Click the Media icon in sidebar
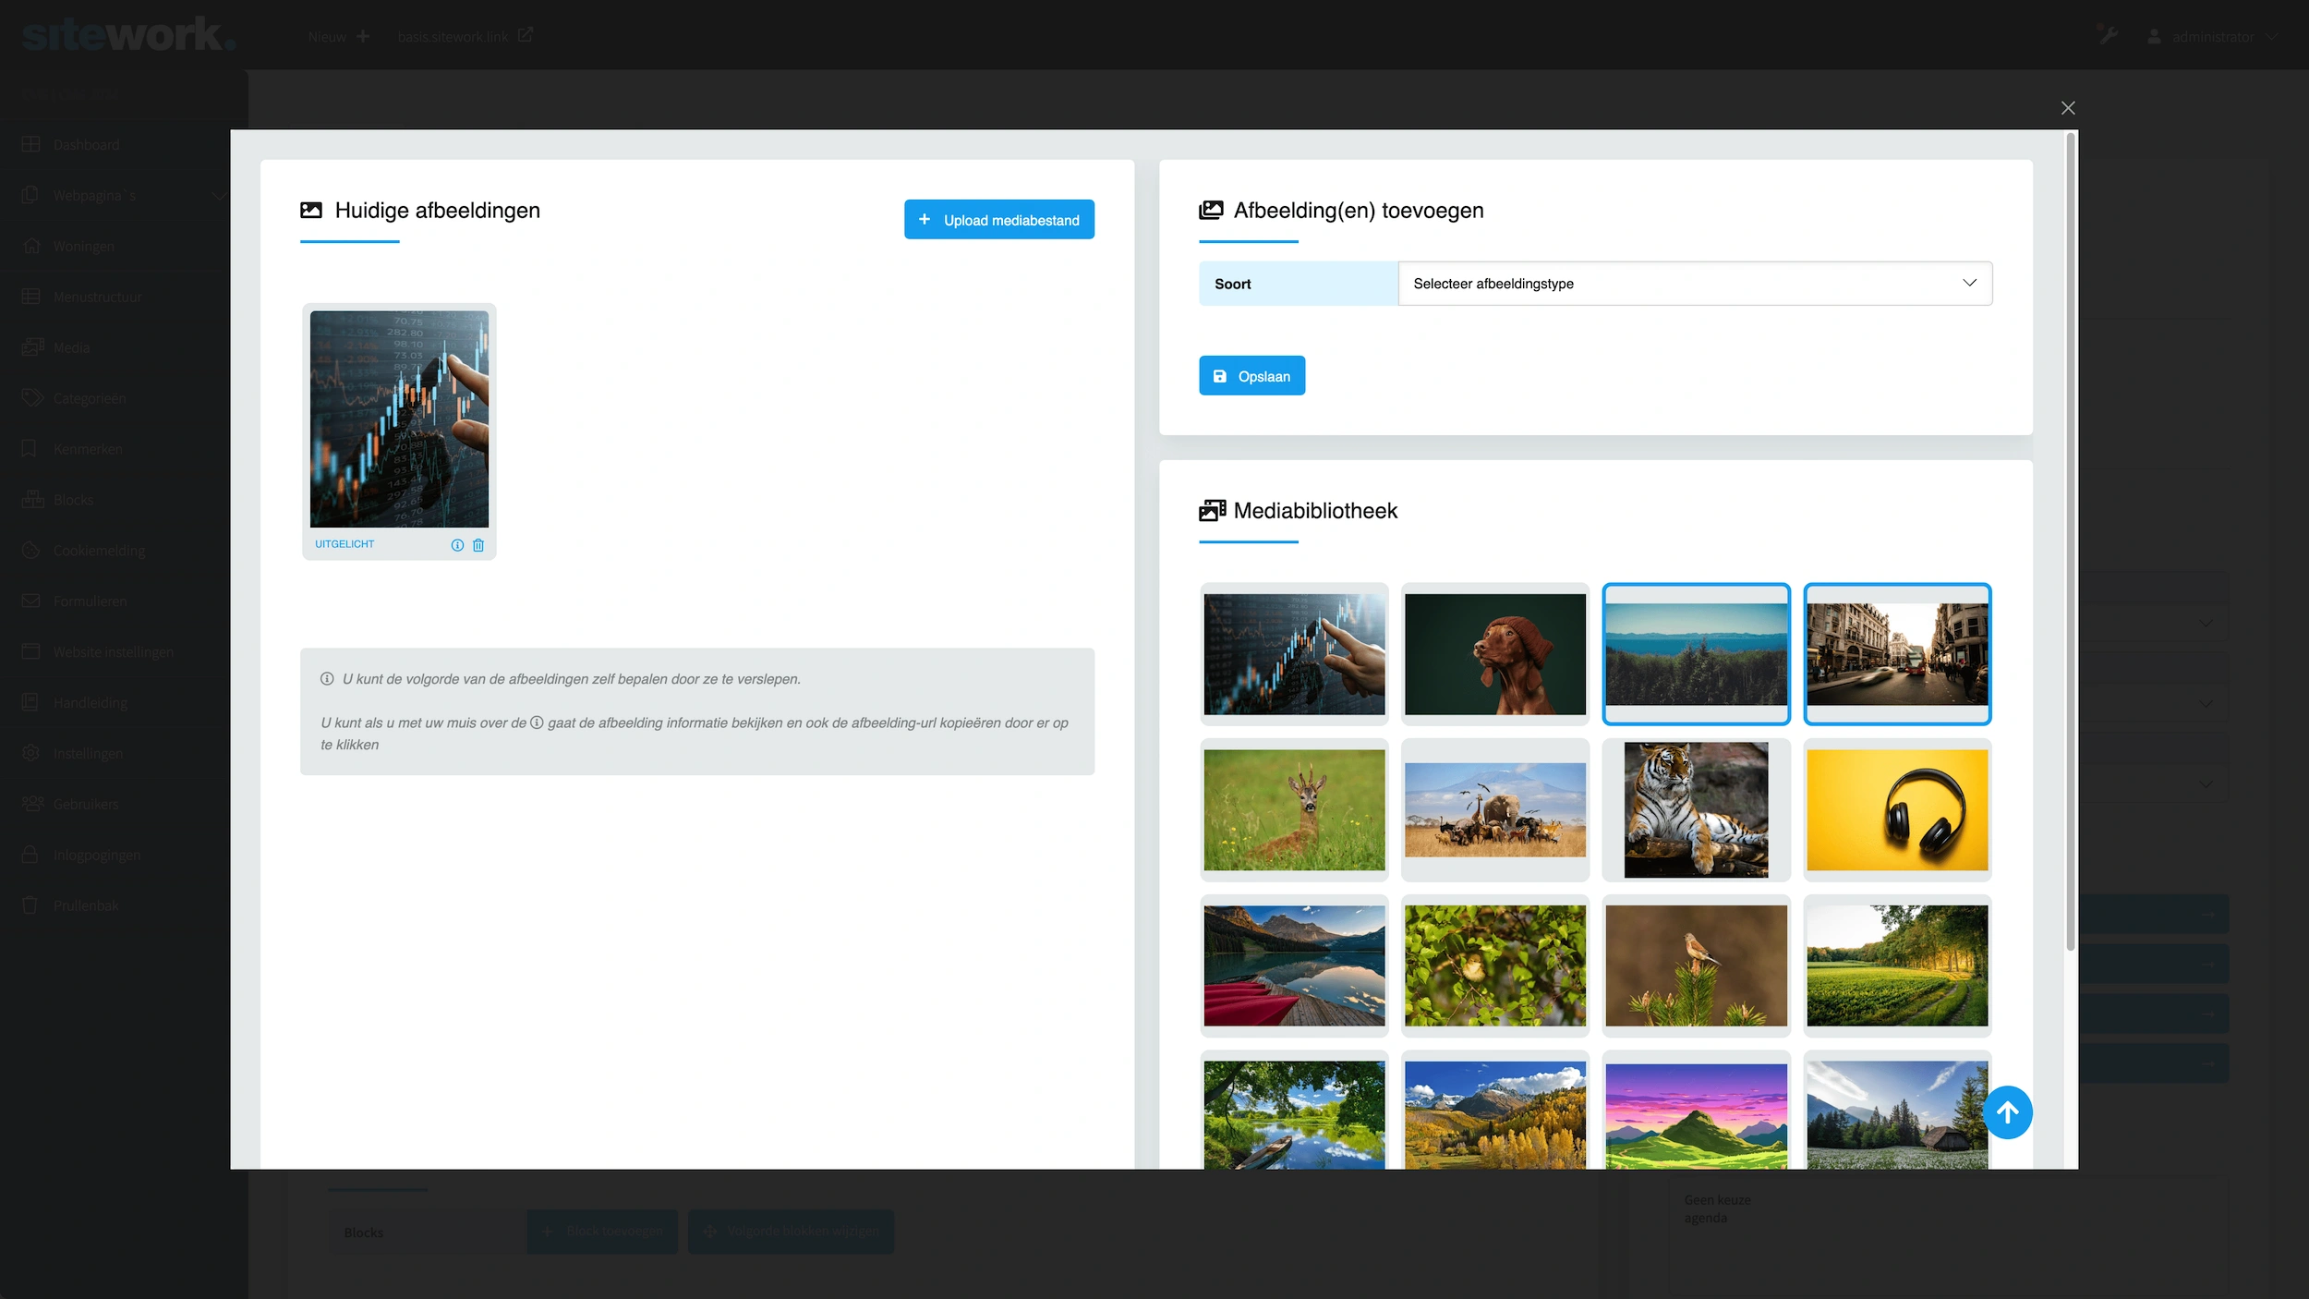The height and width of the screenshot is (1299, 2309). click(x=32, y=347)
